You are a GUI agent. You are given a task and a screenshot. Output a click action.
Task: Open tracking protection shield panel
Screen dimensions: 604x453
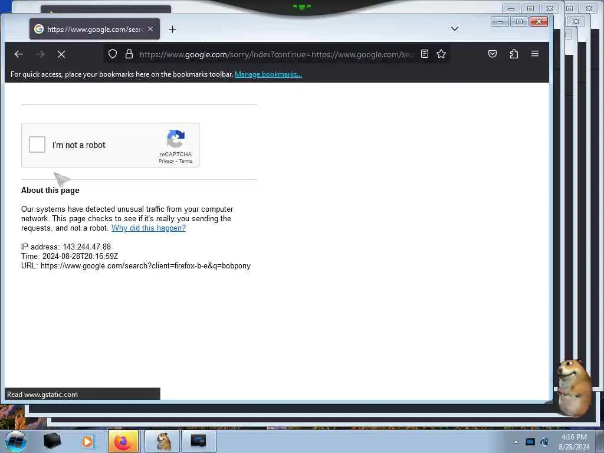click(113, 54)
